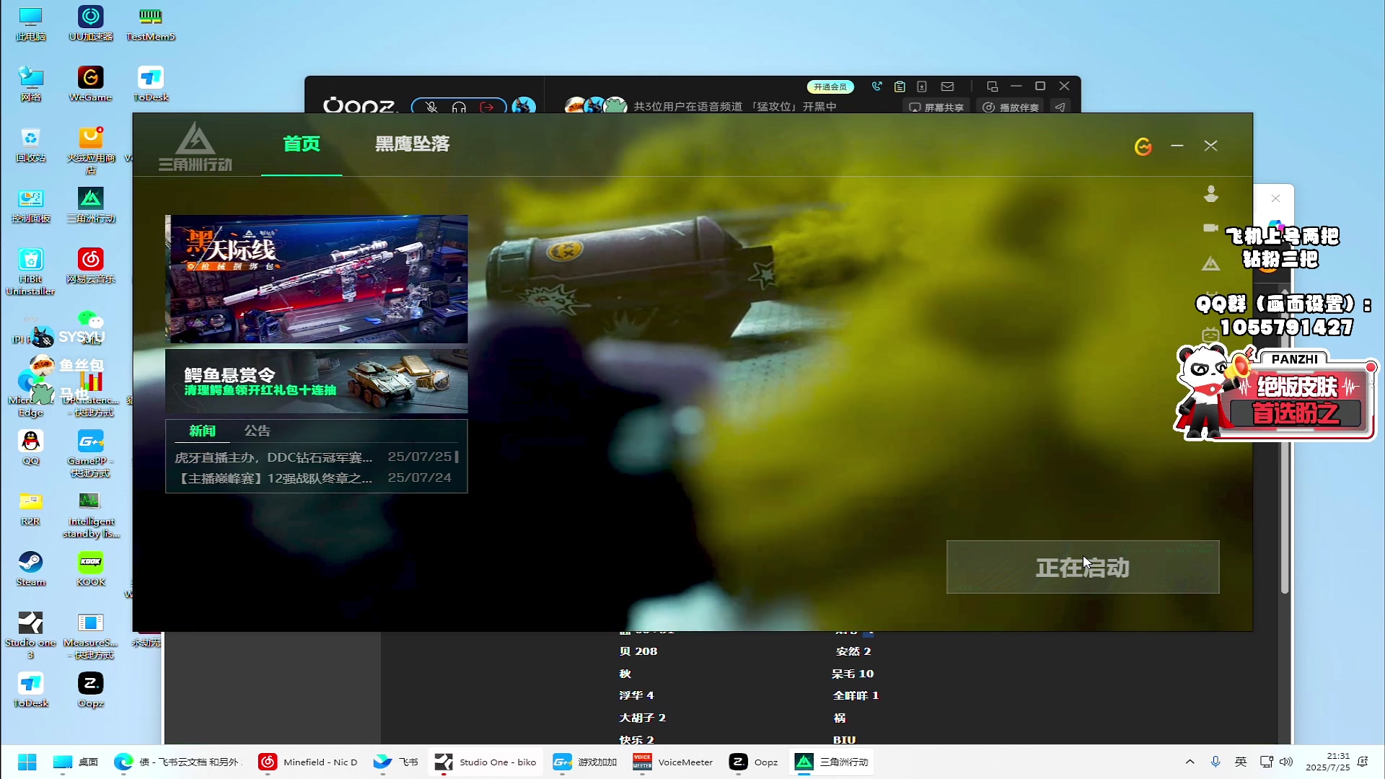1385x779 pixels.
Task: Click the phone call icon in Oopz toolbar
Action: [x=876, y=86]
